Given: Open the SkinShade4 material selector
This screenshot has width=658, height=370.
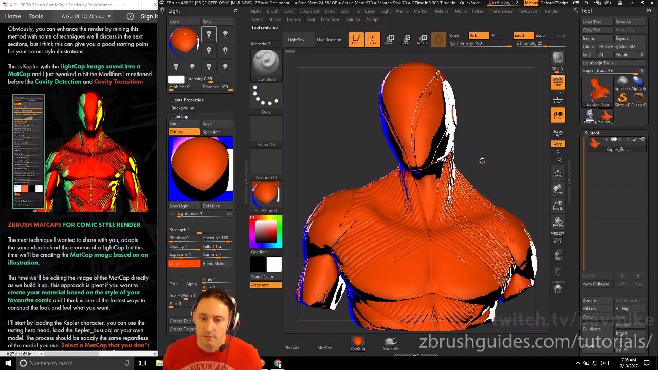Looking at the screenshot, I should pyautogui.click(x=266, y=197).
